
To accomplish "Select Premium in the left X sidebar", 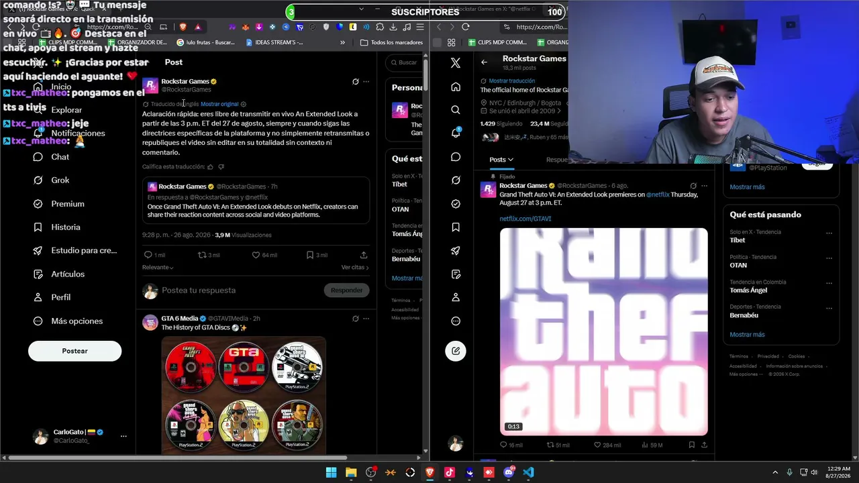I will (x=58, y=204).
